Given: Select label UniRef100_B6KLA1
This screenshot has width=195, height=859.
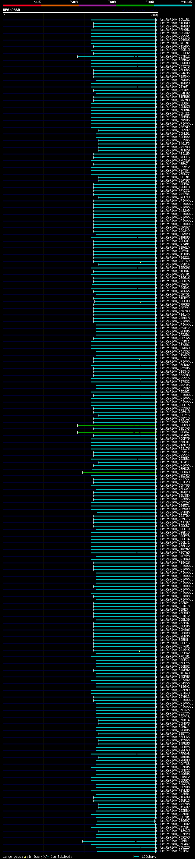Looking at the screenshot, I should click(175, 442).
